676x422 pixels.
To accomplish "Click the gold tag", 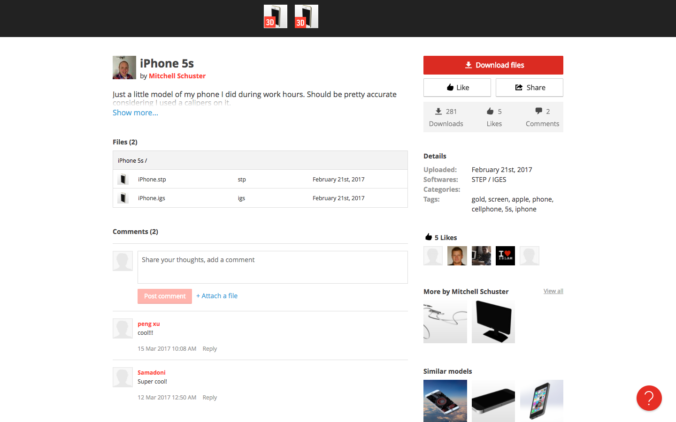I will point(478,199).
